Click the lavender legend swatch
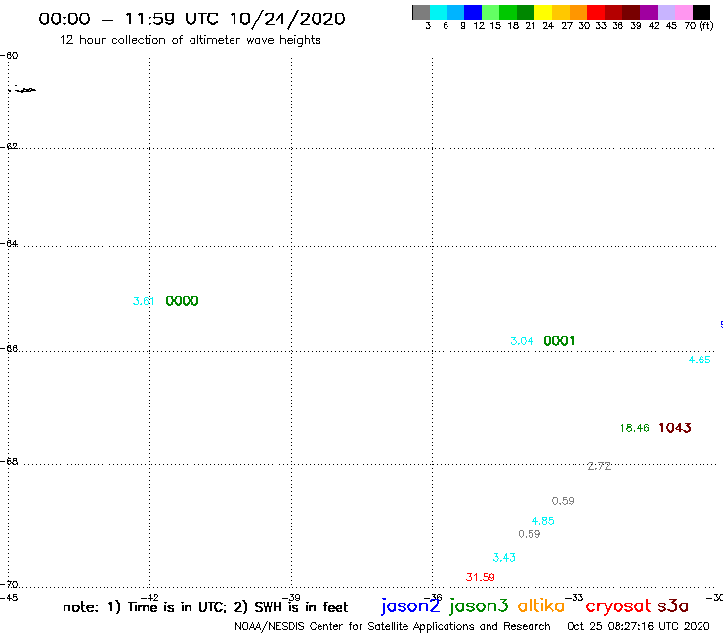723x635 pixels. [665, 12]
